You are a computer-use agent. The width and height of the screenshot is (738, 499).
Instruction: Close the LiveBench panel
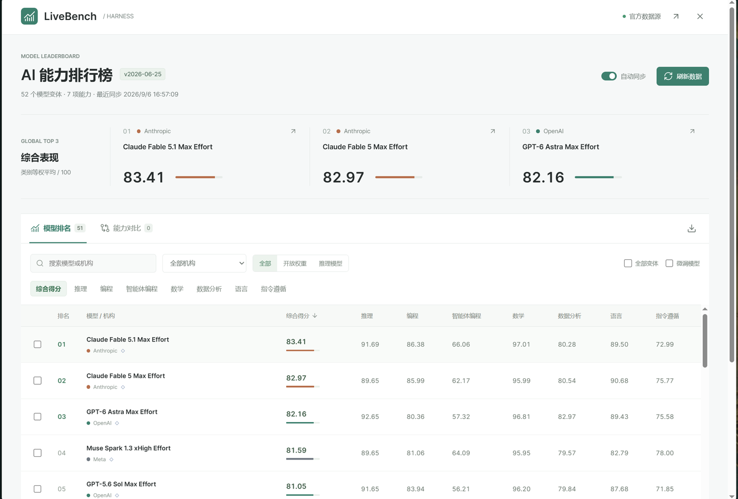(700, 16)
